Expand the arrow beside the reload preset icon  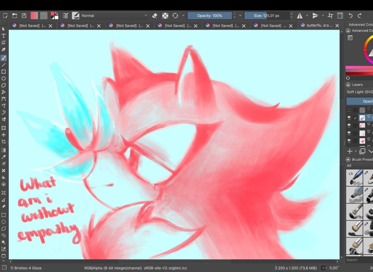(x=183, y=16)
